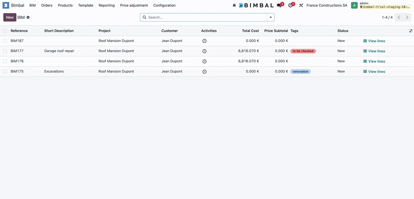Tick the select-all header checkbox
The image size is (414, 199).
[5, 31]
